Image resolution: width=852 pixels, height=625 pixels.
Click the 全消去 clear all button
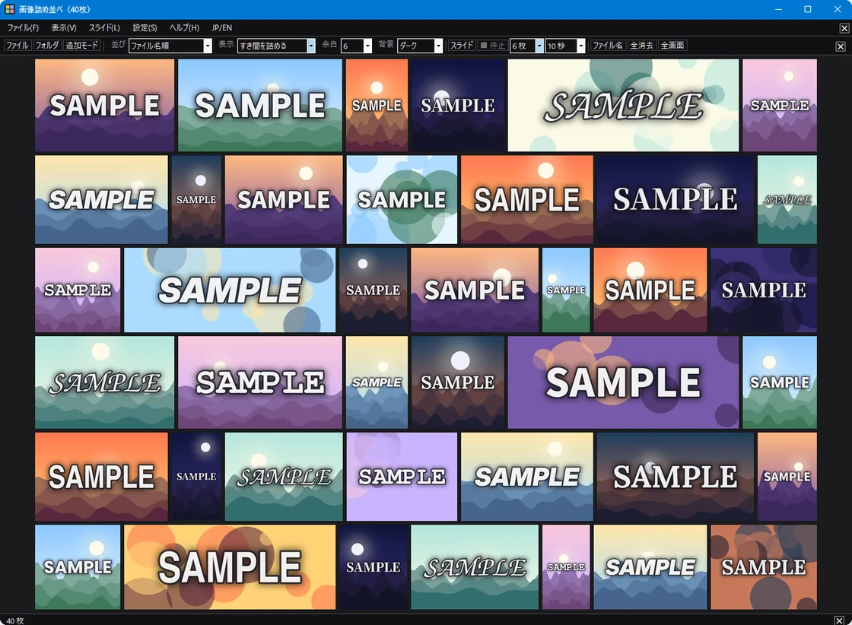click(x=642, y=46)
